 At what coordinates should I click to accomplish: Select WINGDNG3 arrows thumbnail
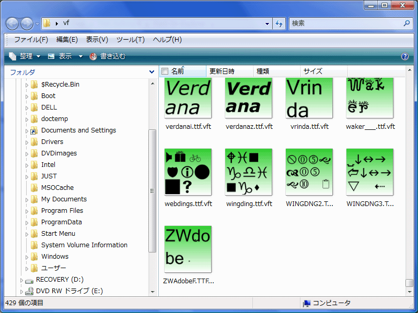click(x=370, y=172)
